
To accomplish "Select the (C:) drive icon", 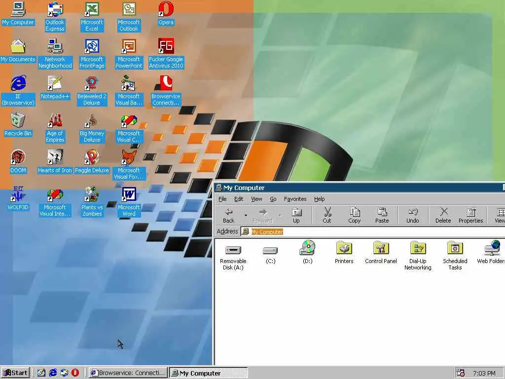I will (x=271, y=256).
